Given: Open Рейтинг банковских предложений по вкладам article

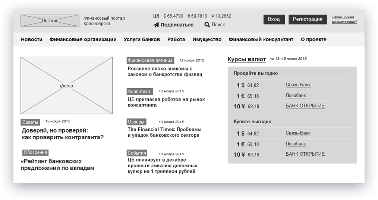Looking at the screenshot, I should pyautogui.click(x=57, y=165).
